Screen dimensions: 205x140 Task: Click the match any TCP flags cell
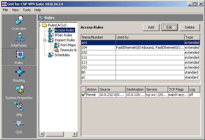(x=178, y=95)
